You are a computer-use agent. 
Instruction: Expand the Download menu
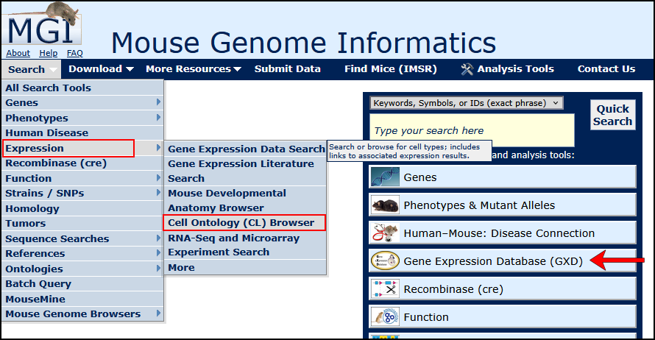[102, 69]
